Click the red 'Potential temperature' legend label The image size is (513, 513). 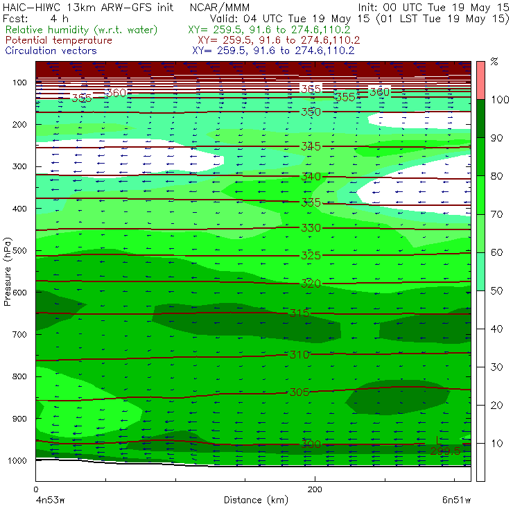[x=59, y=41]
